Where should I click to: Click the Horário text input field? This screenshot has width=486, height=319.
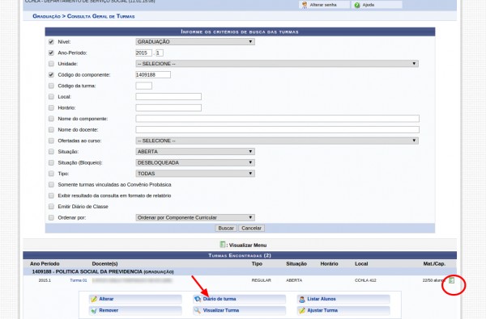pyautogui.click(x=168, y=107)
